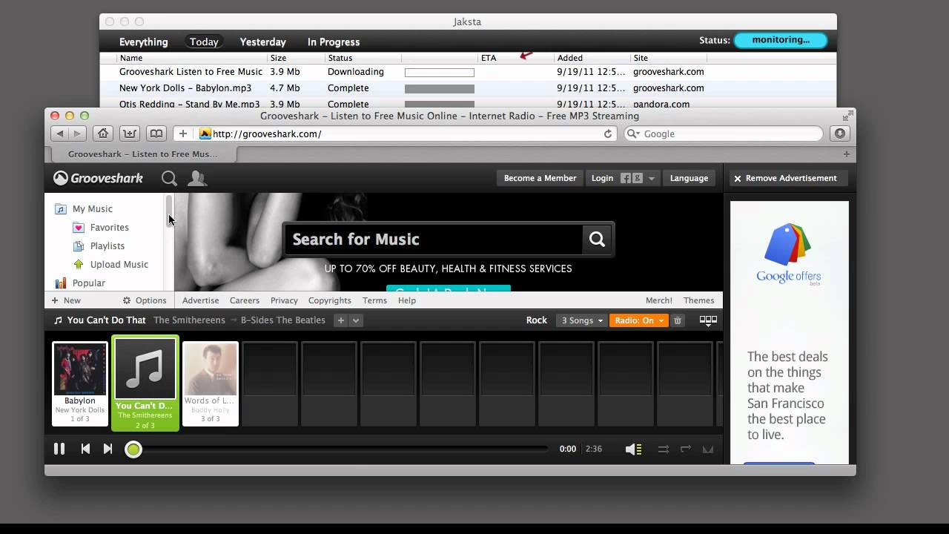This screenshot has width=949, height=534.
Task: Click New button below sidebar
Action: (66, 300)
